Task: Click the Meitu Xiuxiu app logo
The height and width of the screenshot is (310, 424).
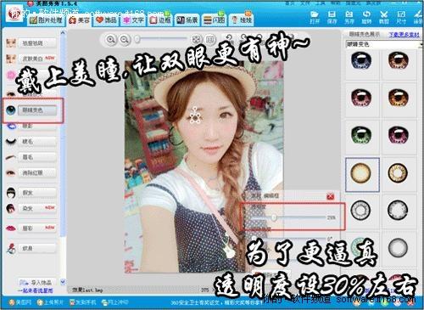Action: tap(14, 14)
